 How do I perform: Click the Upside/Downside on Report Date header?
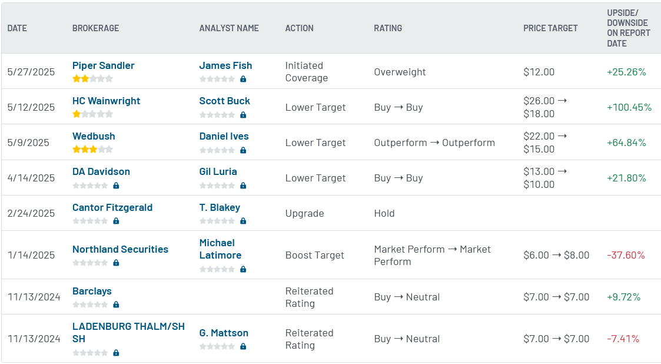tap(628, 28)
